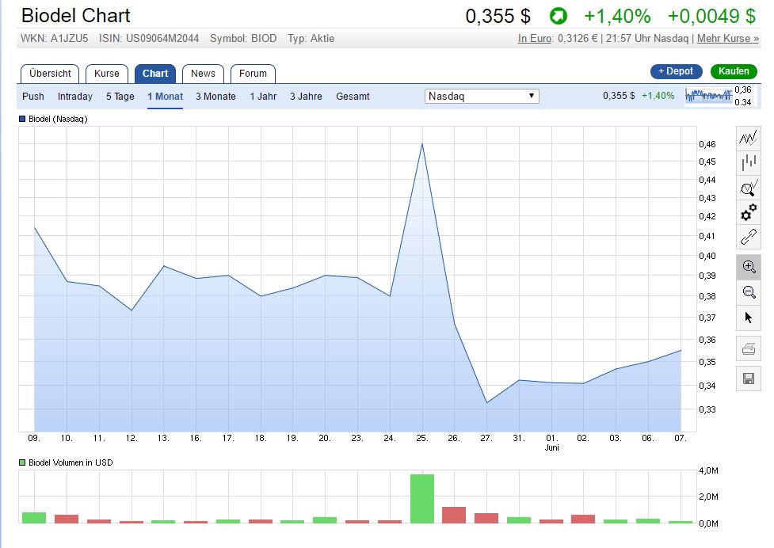Click the Biodel Chart heading
The width and height of the screenshot is (774, 548).
tap(75, 16)
